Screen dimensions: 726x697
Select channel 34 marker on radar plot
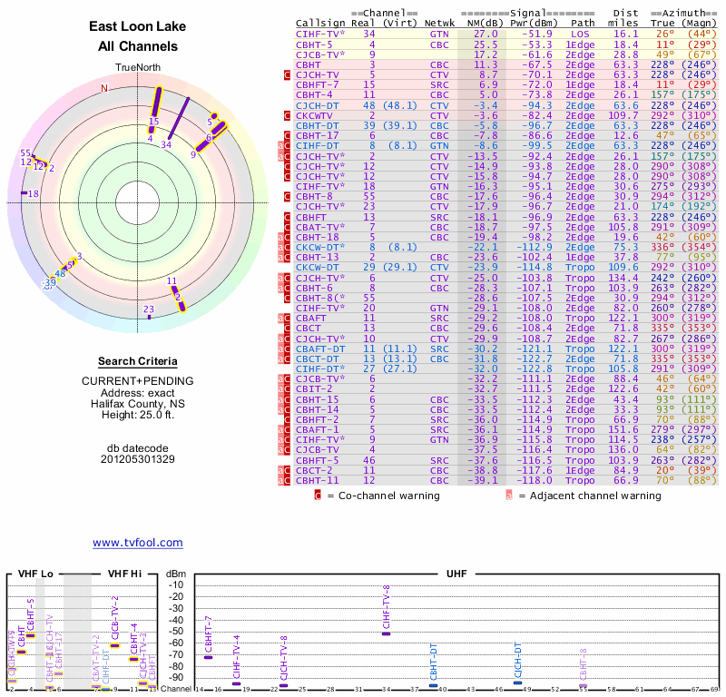167,143
